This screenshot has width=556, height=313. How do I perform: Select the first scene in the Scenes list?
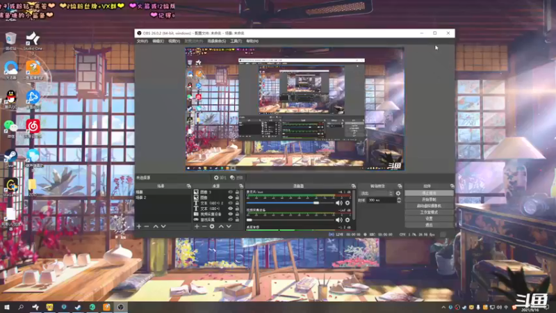163,193
